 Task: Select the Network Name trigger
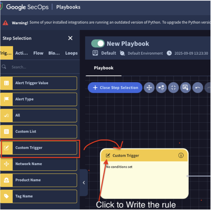[x=39, y=164]
